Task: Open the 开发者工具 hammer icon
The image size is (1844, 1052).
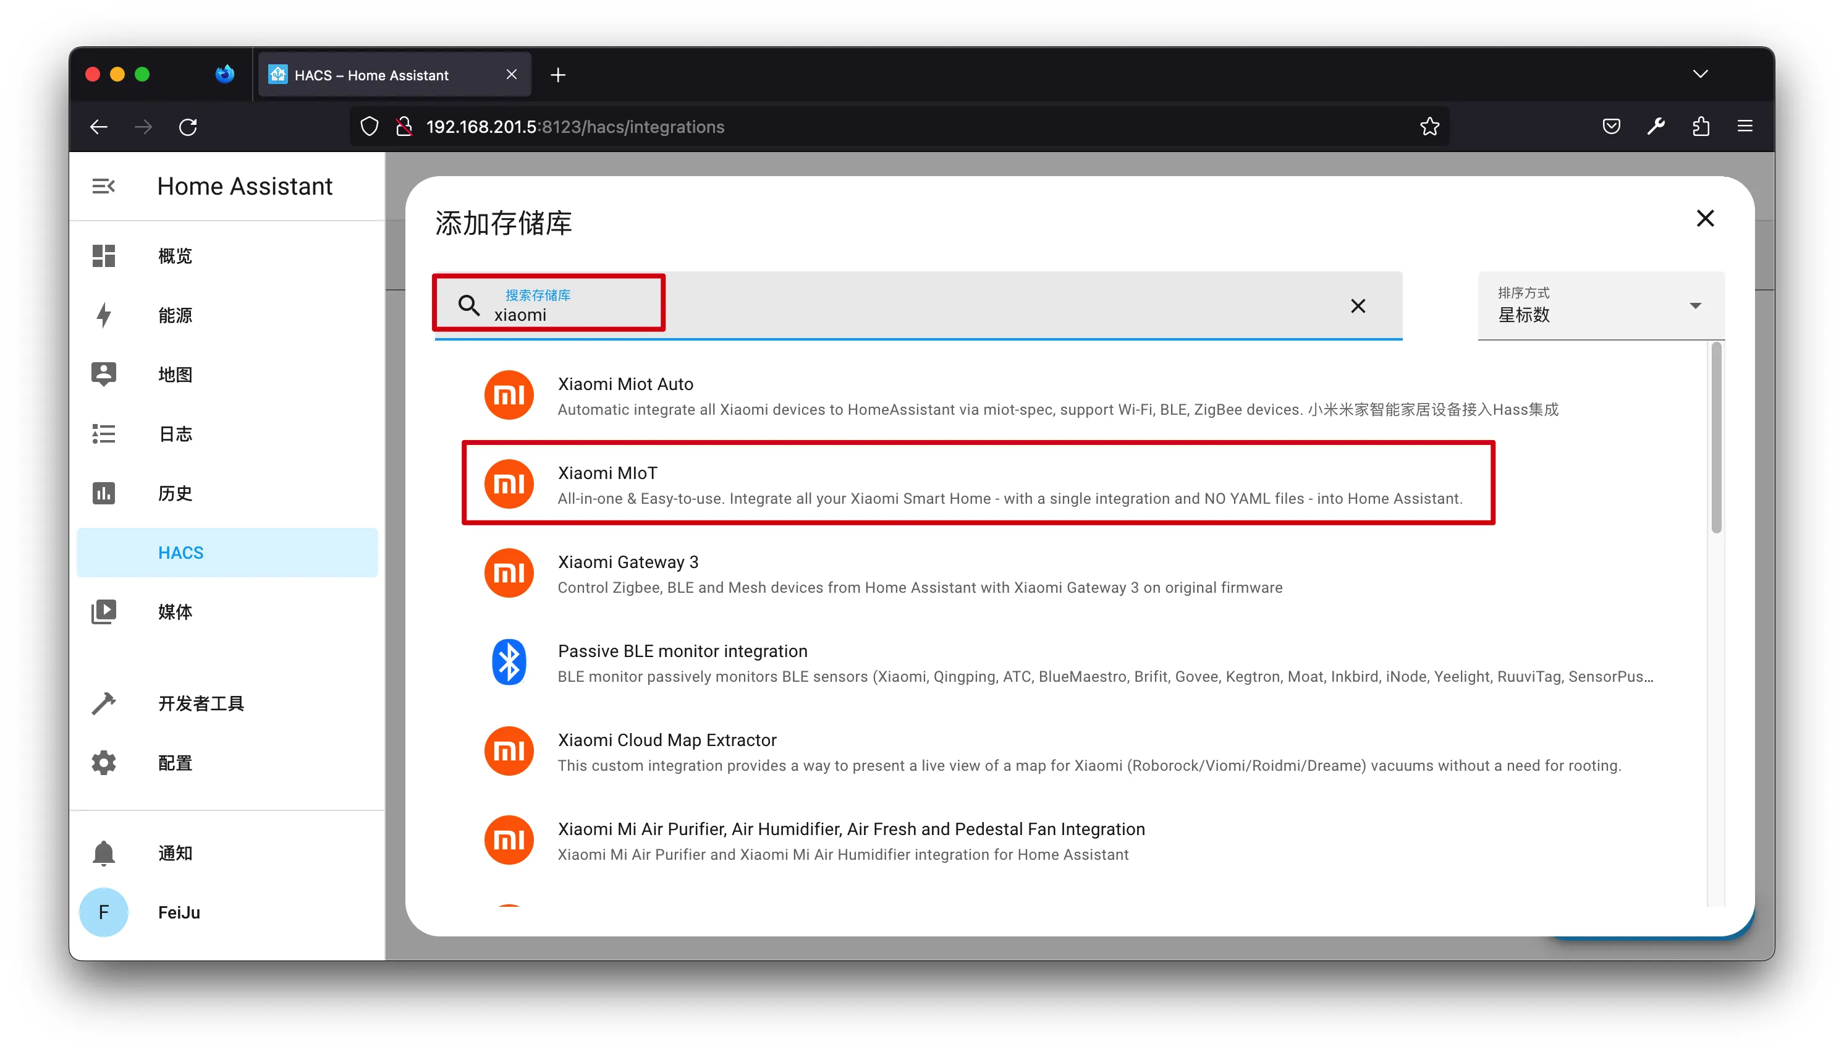Action: [x=103, y=703]
